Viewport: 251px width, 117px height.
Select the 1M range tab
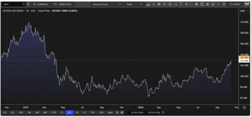pos(29,113)
